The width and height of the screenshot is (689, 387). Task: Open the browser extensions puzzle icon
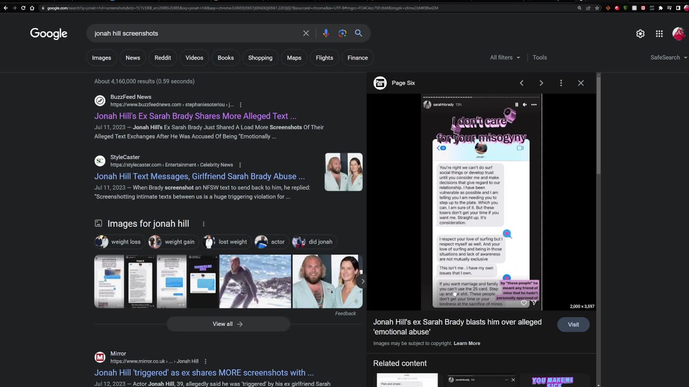(x=660, y=8)
